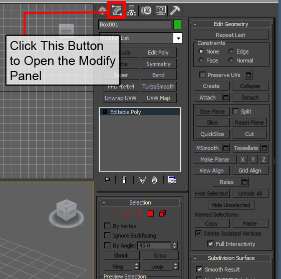
Task: Apply the Bend modifier
Action: [x=158, y=75]
